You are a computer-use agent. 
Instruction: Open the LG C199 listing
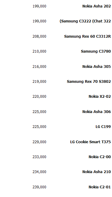click(103, 127)
